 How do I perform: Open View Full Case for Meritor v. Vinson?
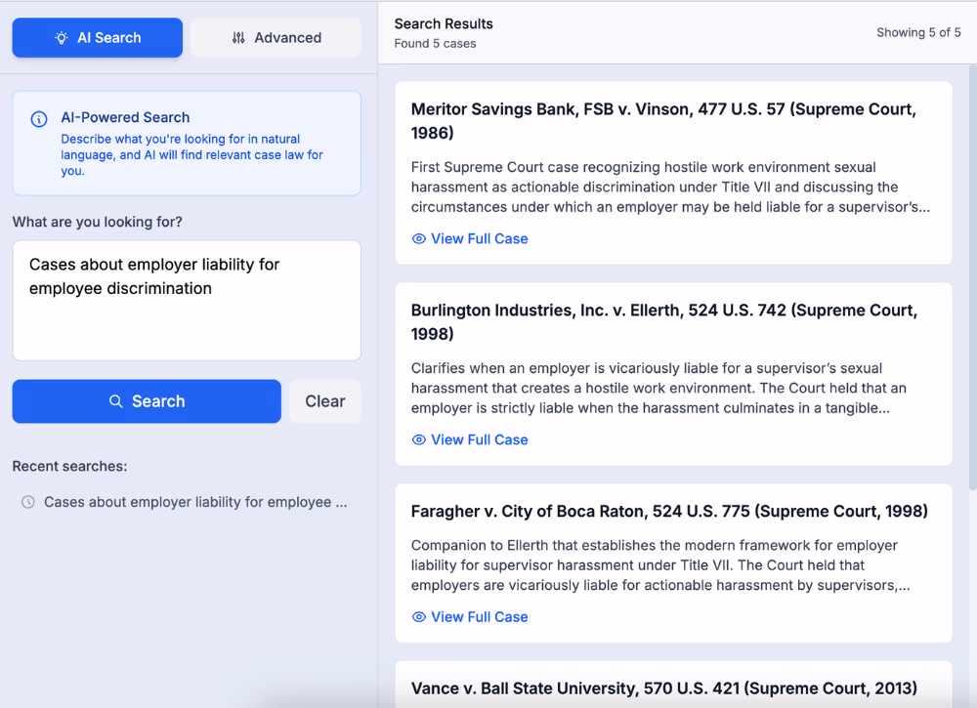coord(479,239)
